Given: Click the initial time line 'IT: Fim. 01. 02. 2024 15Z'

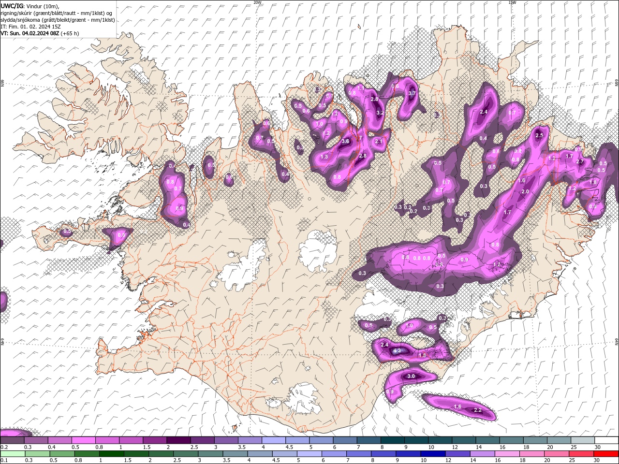Looking at the screenshot, I should (x=31, y=27).
